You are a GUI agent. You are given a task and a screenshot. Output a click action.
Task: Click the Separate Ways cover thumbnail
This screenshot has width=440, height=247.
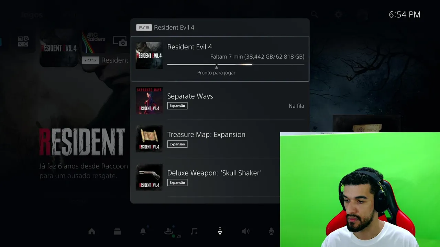[149, 101]
